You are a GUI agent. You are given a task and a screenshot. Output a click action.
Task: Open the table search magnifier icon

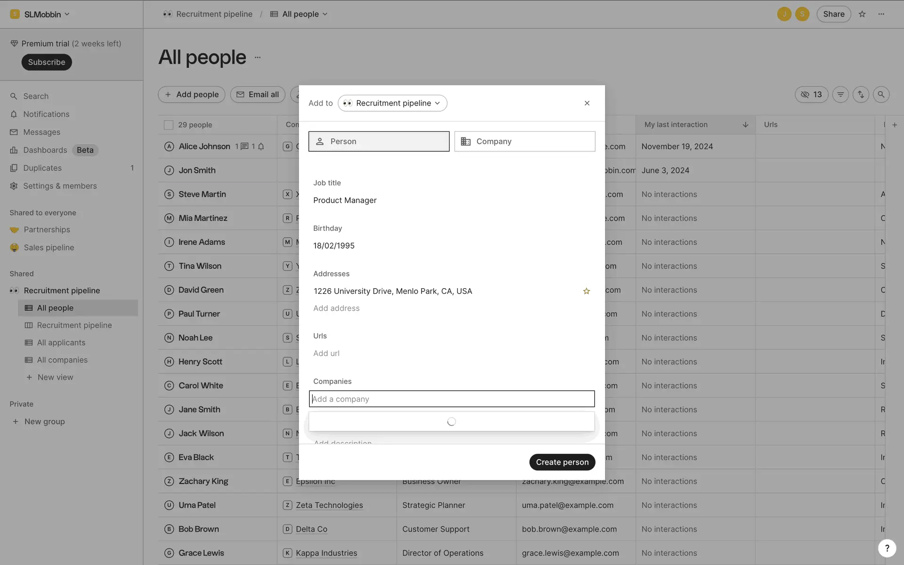pyautogui.click(x=881, y=95)
